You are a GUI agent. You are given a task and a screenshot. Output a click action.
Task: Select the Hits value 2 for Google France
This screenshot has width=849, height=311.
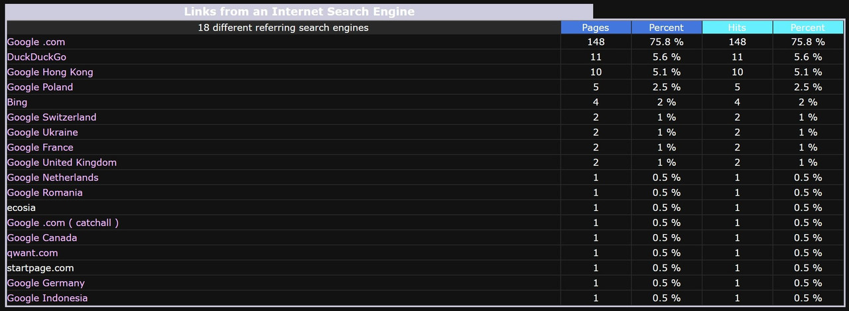tap(738, 147)
